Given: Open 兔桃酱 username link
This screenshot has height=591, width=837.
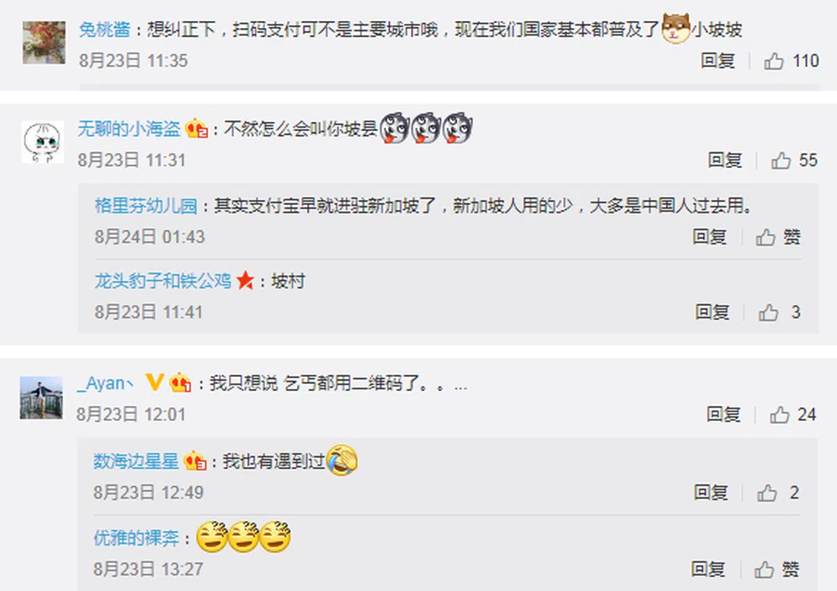Looking at the screenshot, I should [105, 30].
